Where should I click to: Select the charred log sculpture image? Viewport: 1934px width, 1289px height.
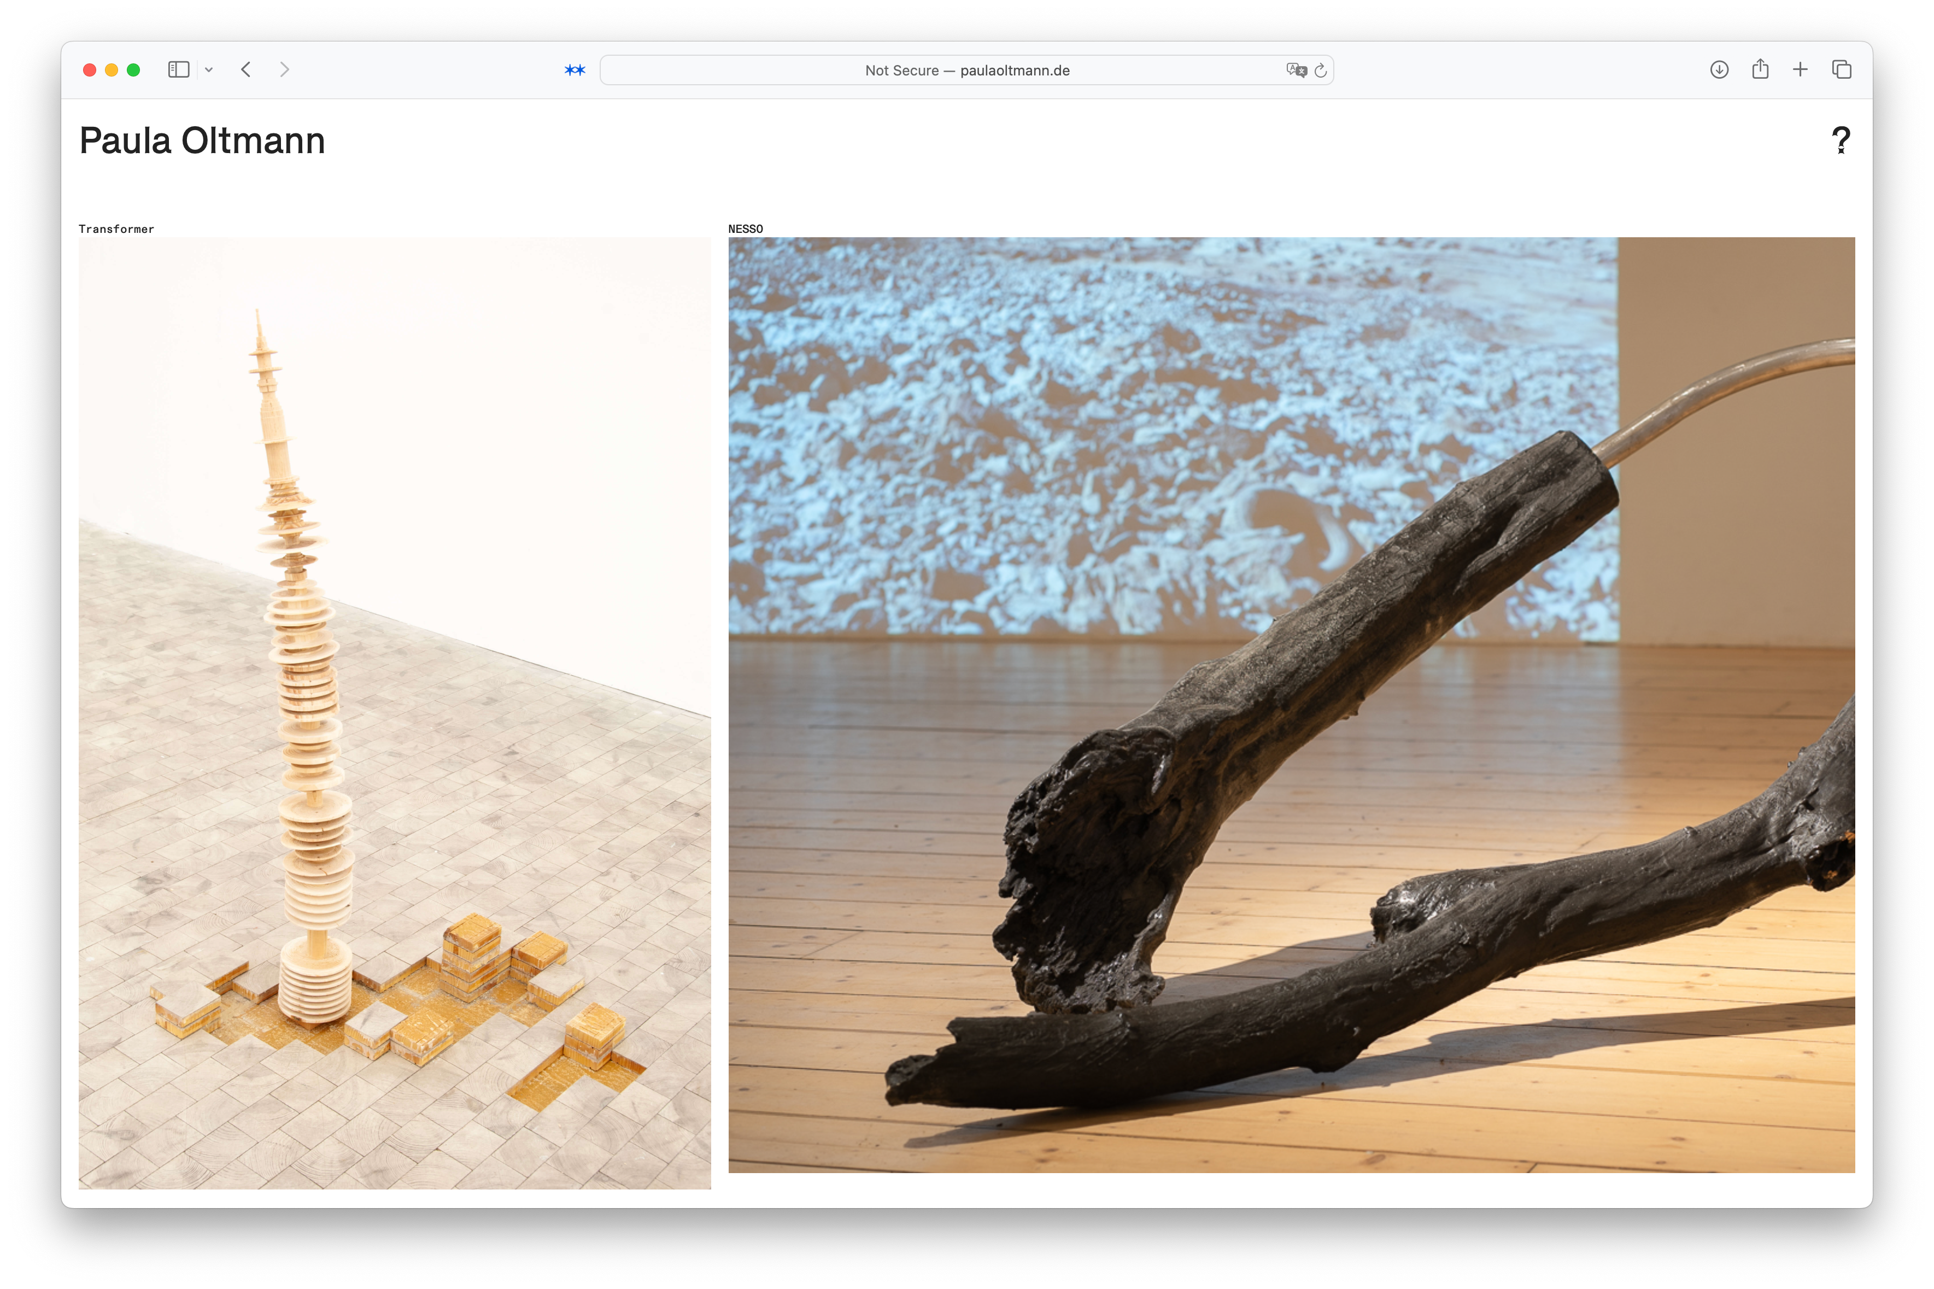pos(1291,705)
